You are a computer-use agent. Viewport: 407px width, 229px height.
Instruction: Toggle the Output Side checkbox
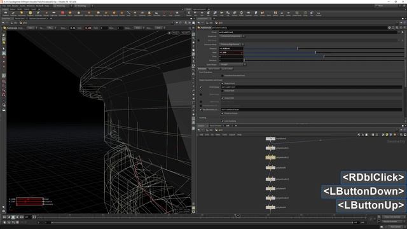point(222,98)
